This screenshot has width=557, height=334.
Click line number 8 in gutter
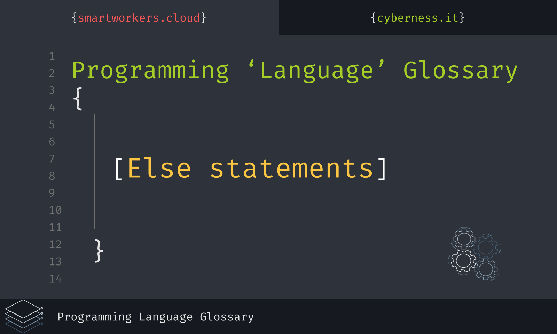tap(52, 176)
